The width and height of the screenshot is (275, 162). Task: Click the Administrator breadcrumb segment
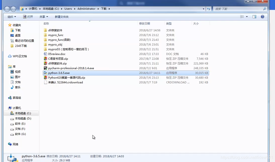(86, 9)
